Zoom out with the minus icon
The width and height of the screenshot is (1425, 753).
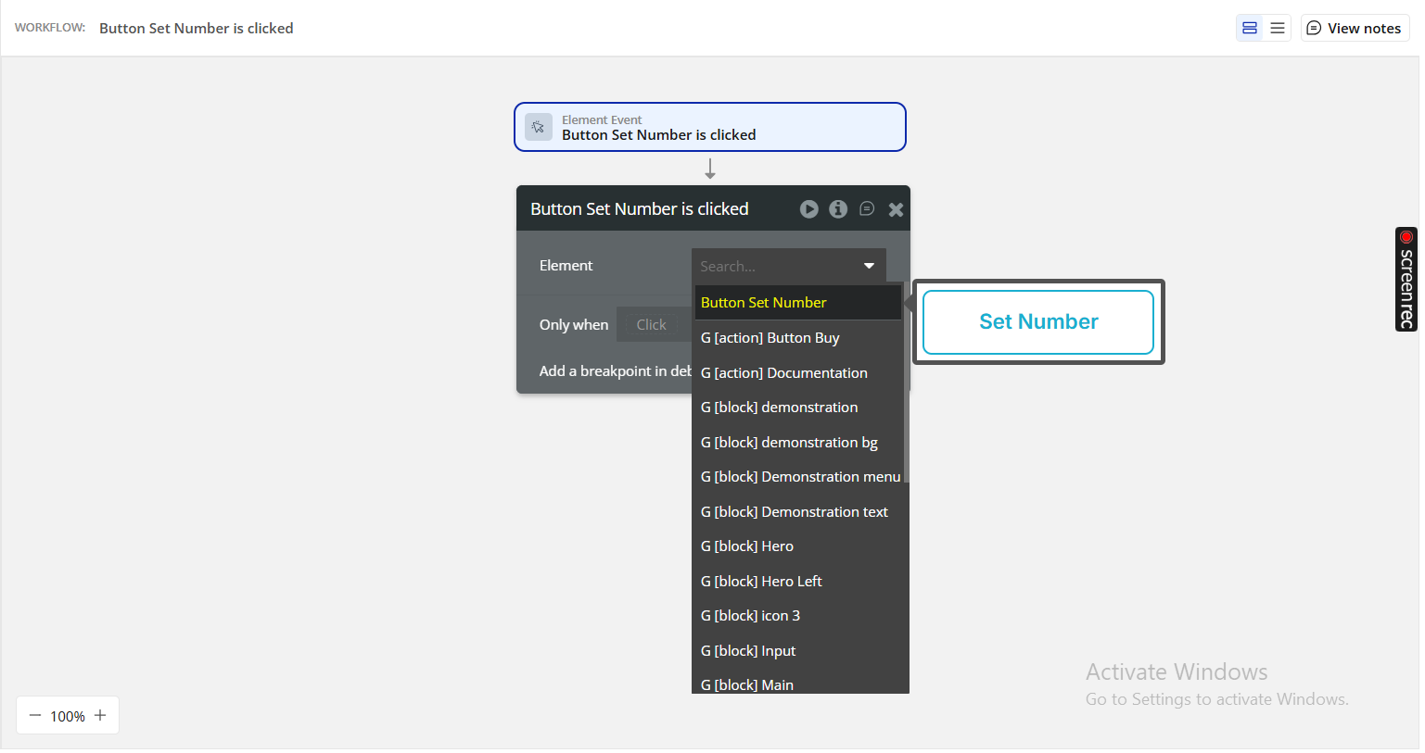[x=35, y=715]
